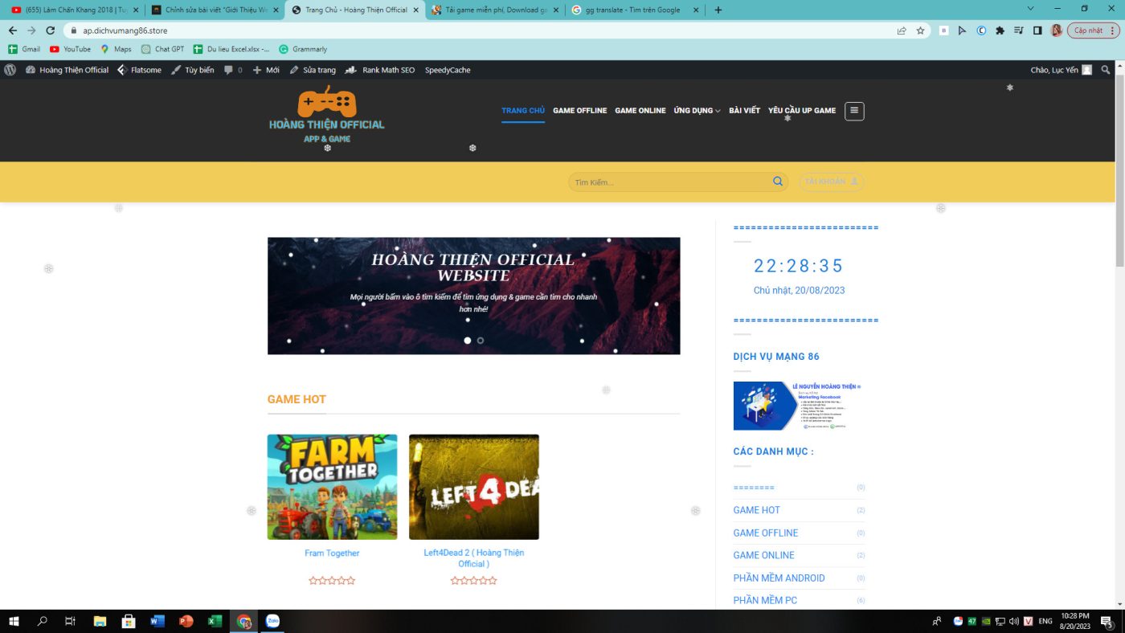Open the Chào, Lục Yến account menu
The height and width of the screenshot is (633, 1125).
click(1061, 70)
